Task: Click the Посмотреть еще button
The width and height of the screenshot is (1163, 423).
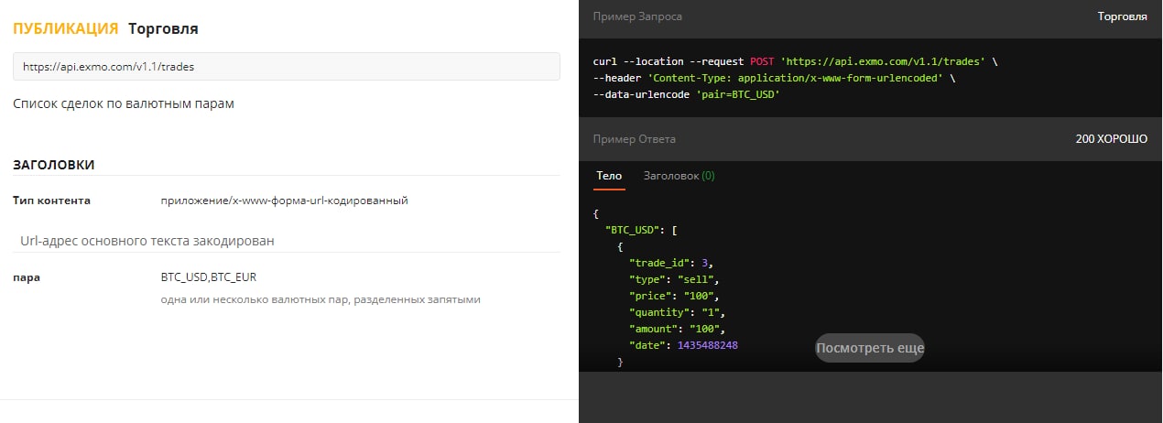Action: click(870, 348)
